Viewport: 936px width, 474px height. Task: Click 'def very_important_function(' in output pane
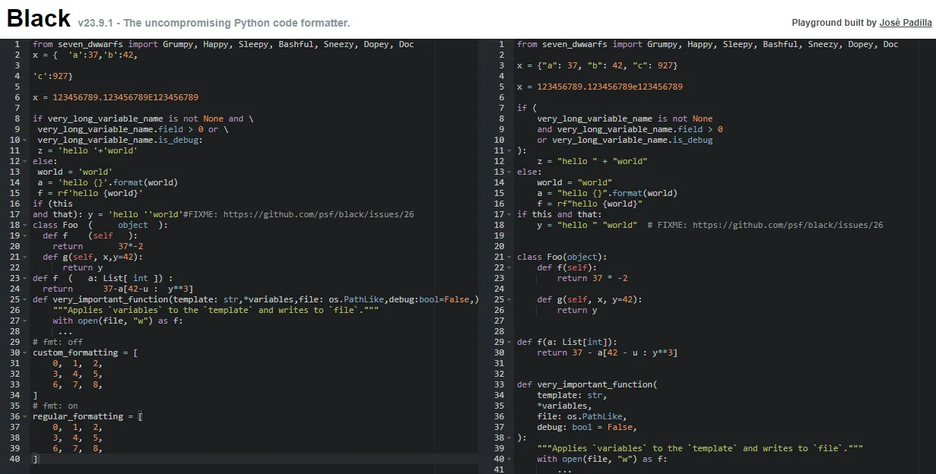[587, 384]
